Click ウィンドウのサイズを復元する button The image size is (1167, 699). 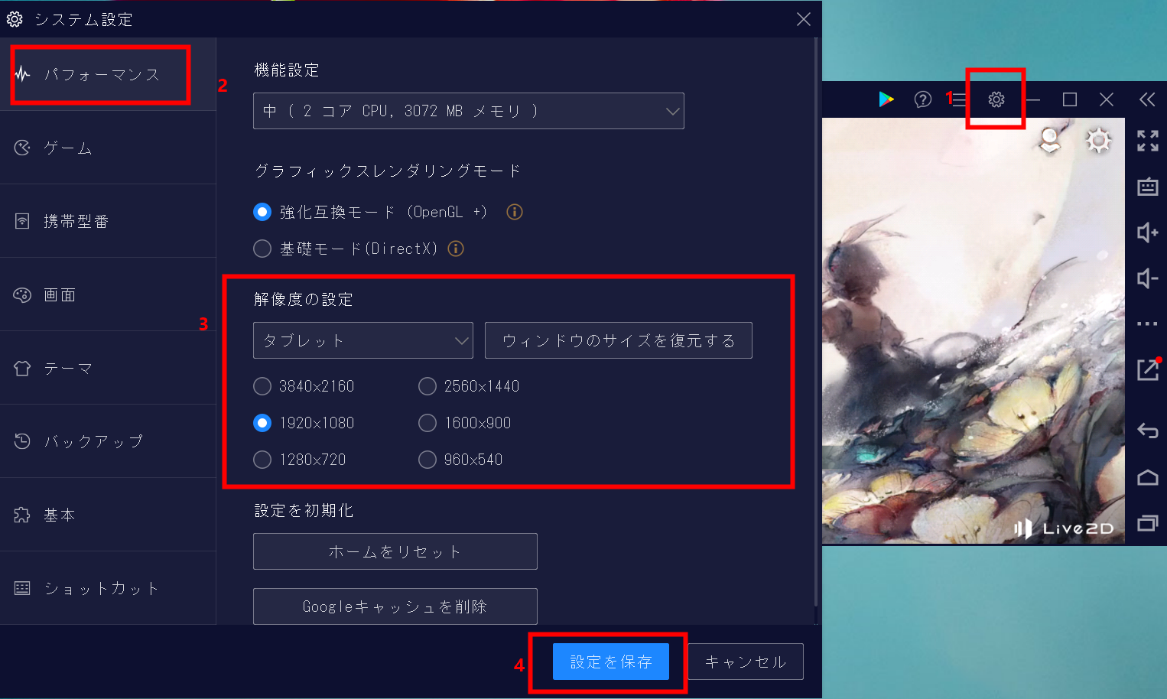(619, 340)
